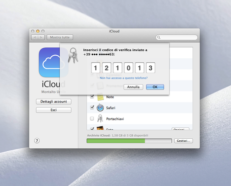Go forward with the right arrow button
Viewport: 231px width, 186px height.
click(x=41, y=37)
